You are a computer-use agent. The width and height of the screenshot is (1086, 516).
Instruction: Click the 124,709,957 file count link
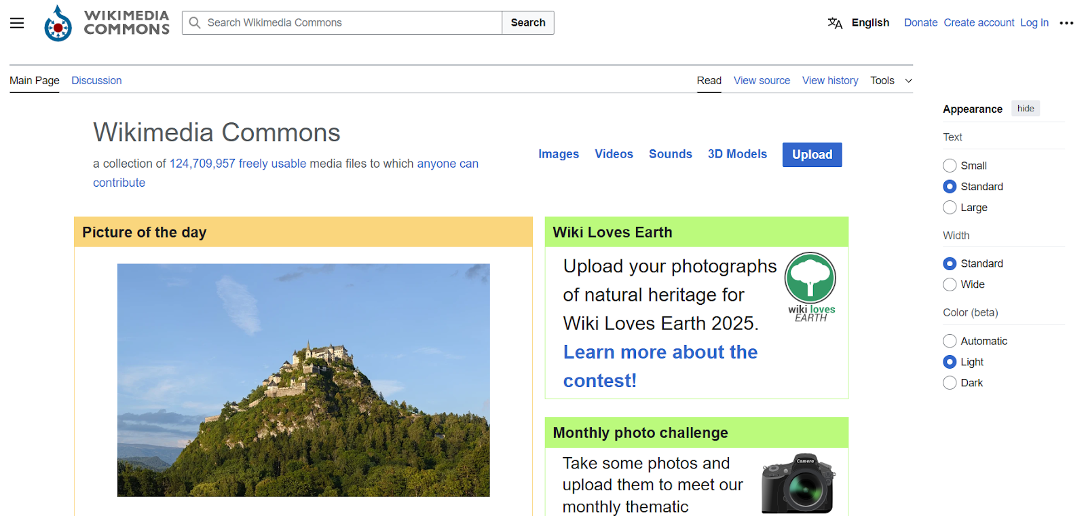202,164
